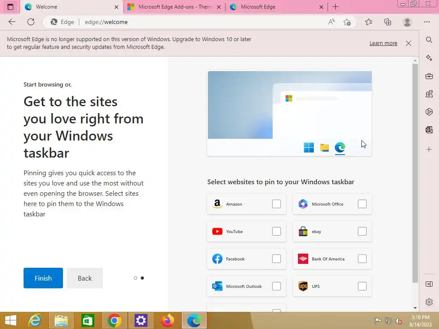This screenshot has width=439, height=329.
Task: Open the profile avatar icon
Action: (x=407, y=22)
